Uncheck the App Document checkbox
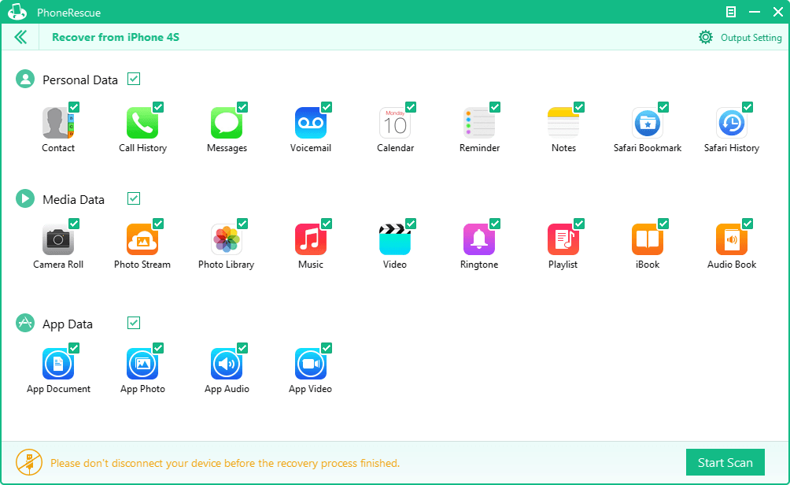790x485 pixels. [74, 348]
